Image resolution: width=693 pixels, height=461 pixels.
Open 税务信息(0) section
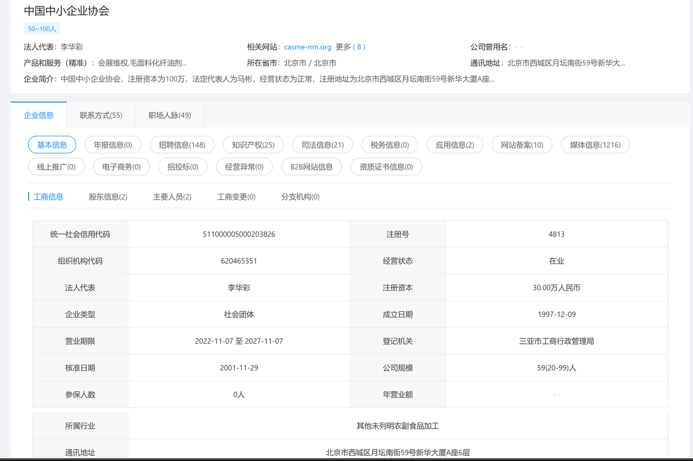coord(390,145)
